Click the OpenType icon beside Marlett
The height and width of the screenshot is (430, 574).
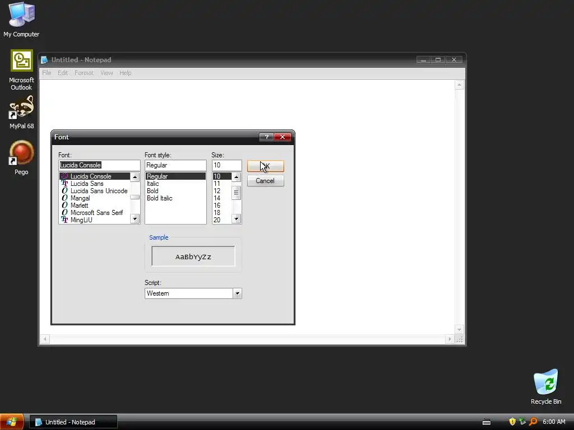coord(64,205)
